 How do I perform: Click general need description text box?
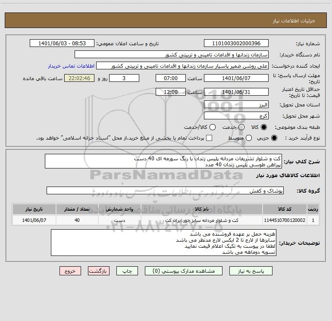click(x=163, y=161)
